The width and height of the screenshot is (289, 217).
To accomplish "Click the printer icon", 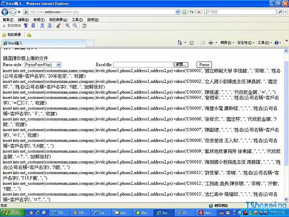I will point(210,43).
